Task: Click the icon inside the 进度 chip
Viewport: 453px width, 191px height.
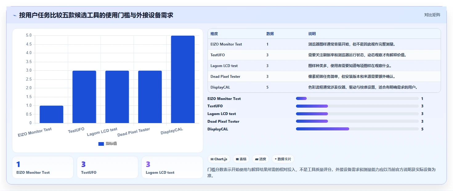Action: pos(257,159)
